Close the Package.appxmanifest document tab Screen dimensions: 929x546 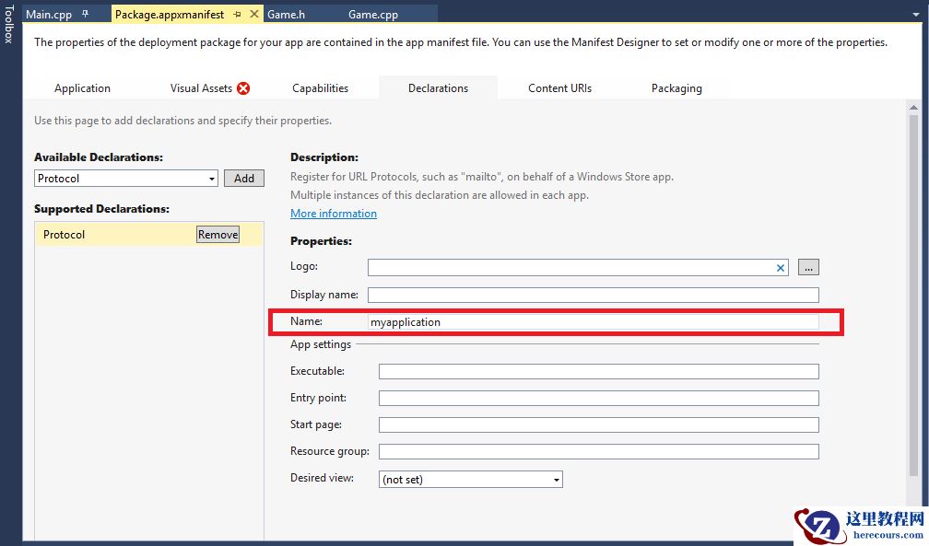254,15
